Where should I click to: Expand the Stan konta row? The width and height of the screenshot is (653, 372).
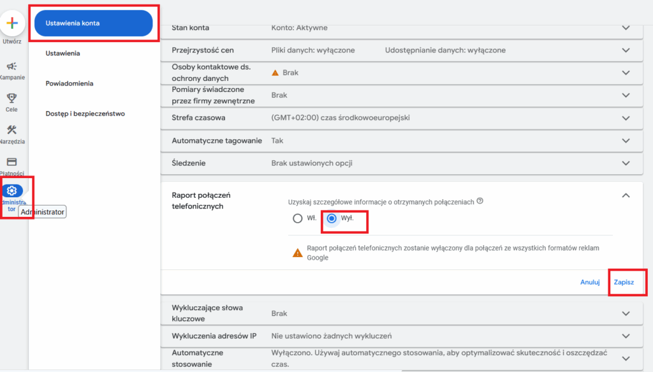coord(626,28)
